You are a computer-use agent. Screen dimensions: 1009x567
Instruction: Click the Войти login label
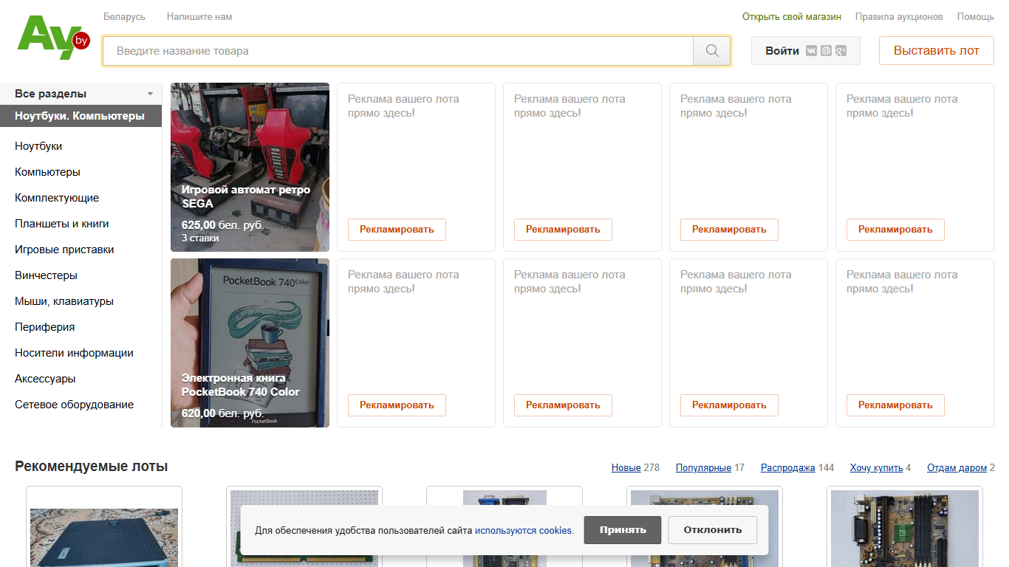[782, 51]
